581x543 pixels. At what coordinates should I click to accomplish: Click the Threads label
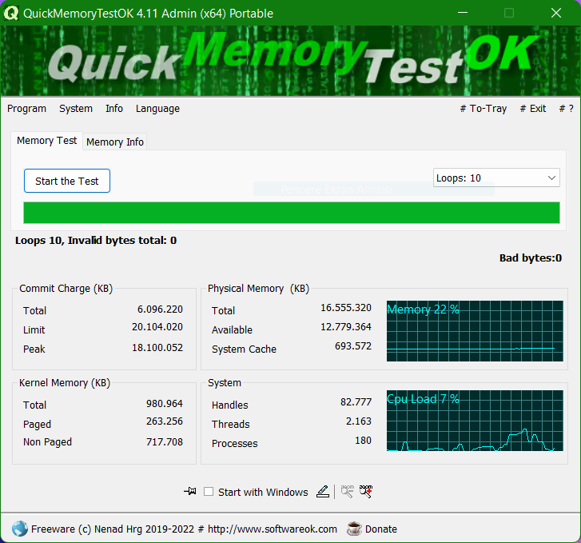(230, 425)
